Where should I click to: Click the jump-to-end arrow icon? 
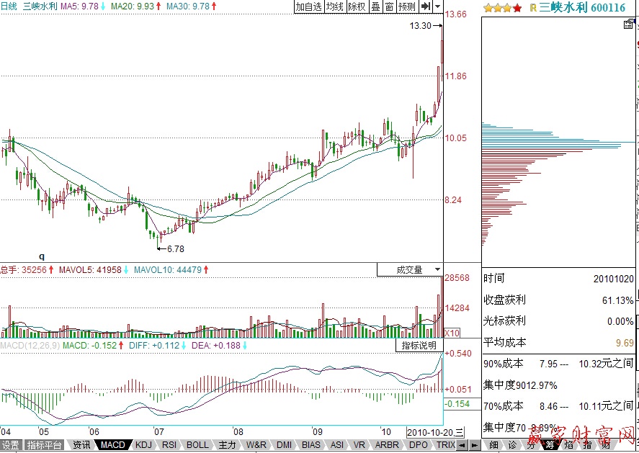[x=426, y=6]
